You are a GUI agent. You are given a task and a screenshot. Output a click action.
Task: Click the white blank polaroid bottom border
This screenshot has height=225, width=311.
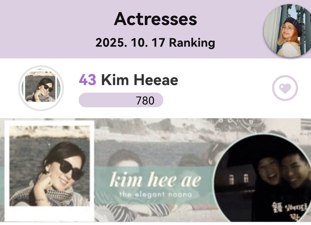(x=49, y=214)
